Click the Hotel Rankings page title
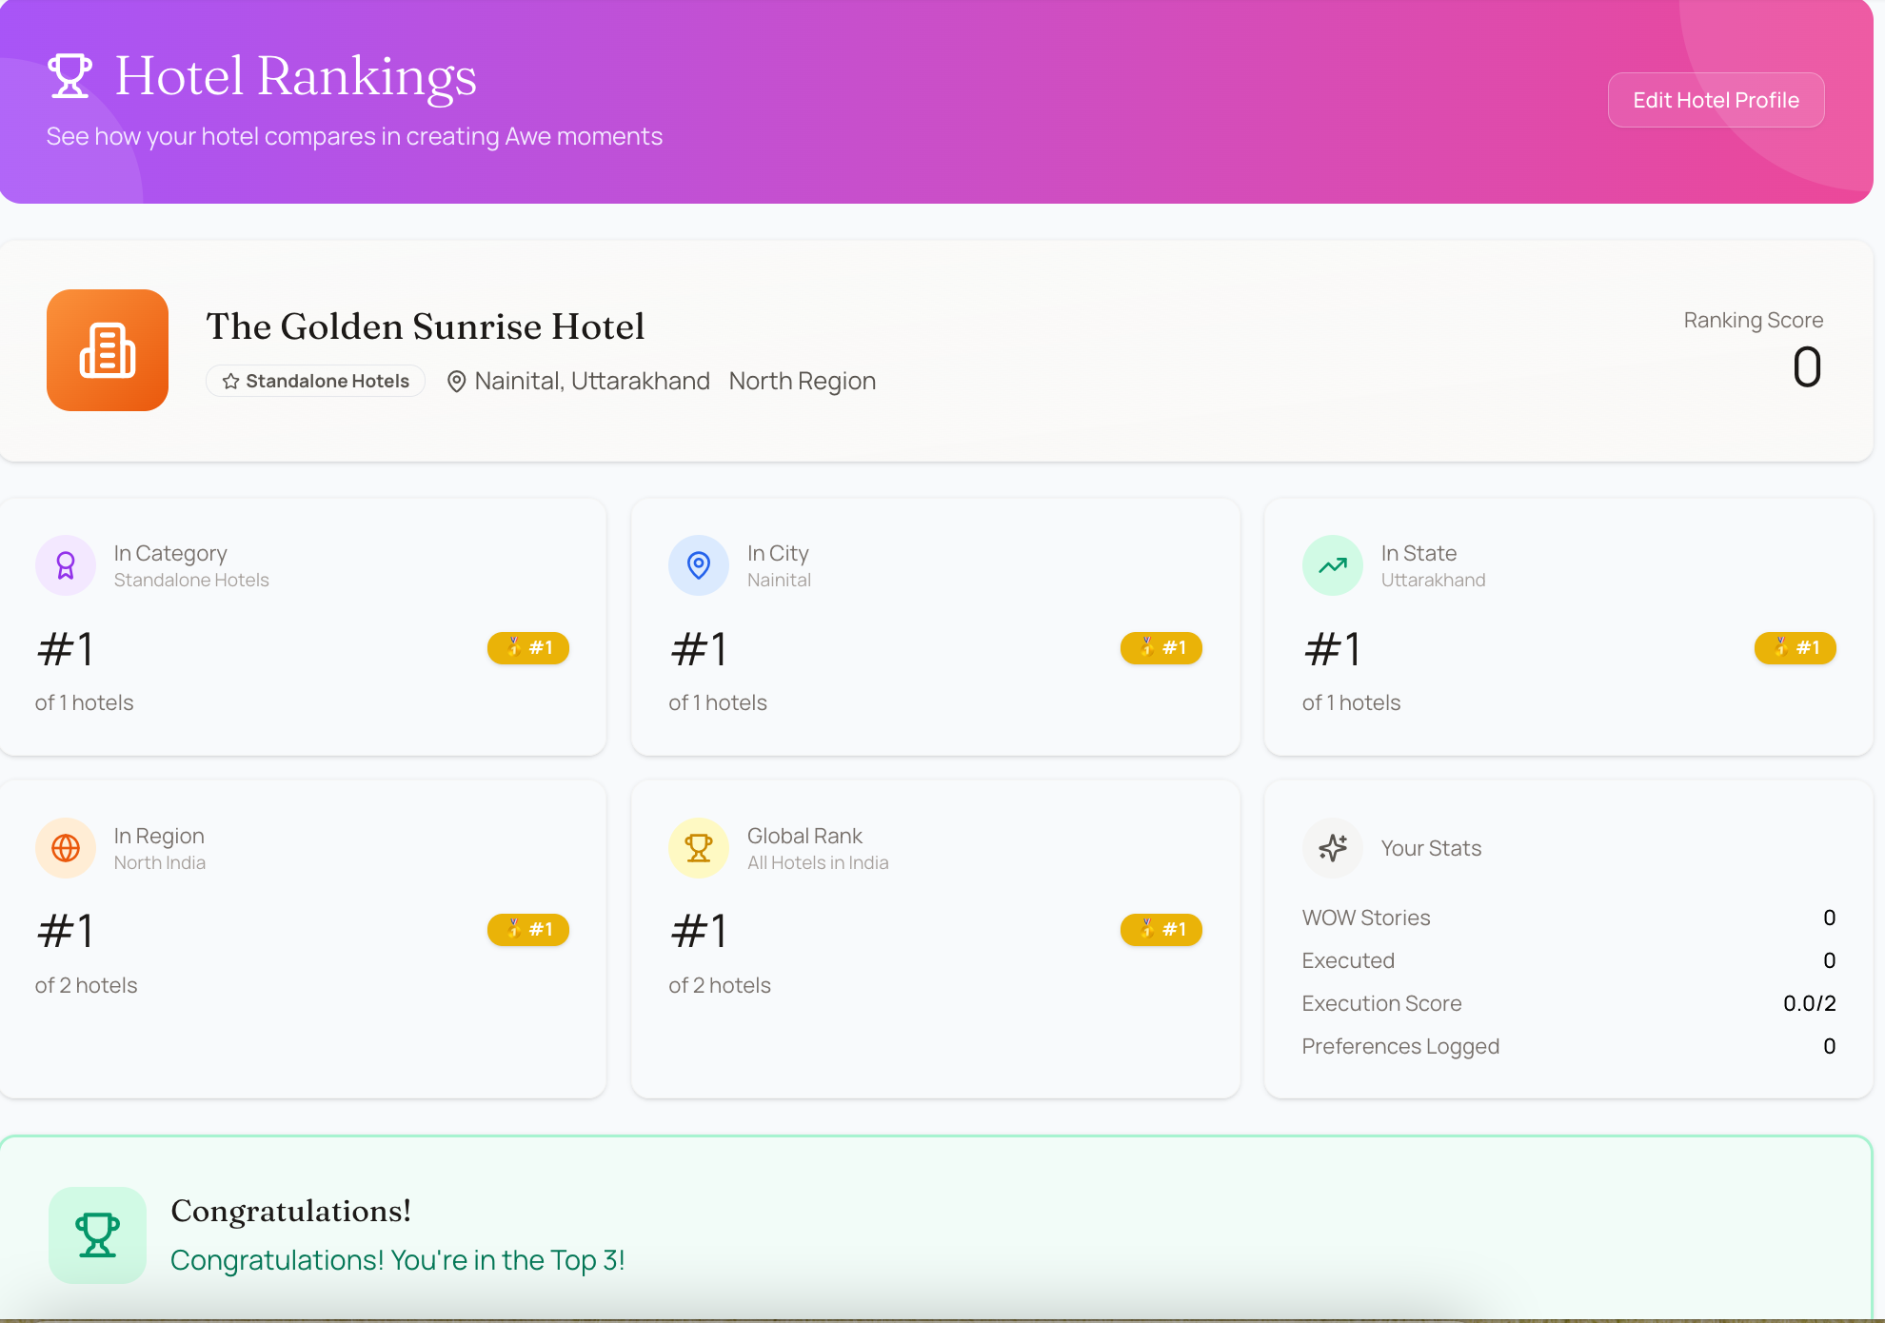 [296, 76]
